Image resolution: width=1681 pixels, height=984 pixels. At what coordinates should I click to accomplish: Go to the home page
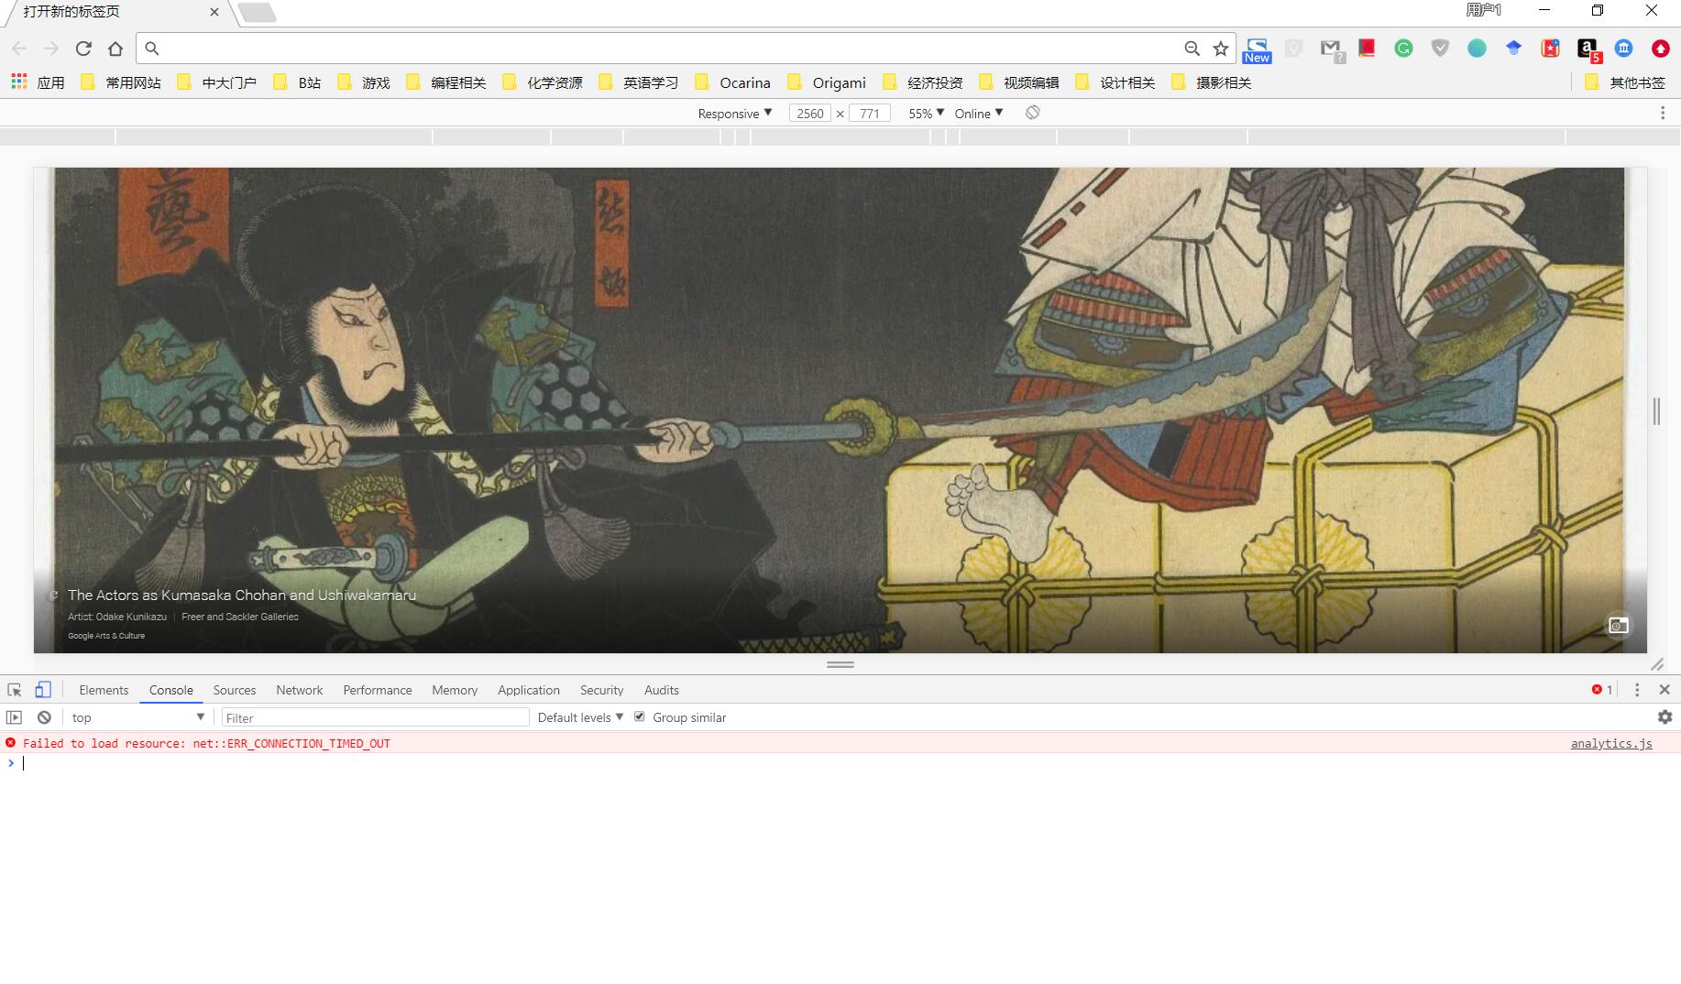coord(115,49)
